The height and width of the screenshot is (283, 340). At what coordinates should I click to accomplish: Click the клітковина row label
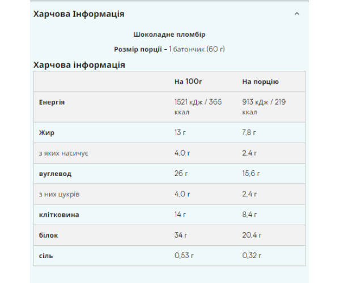(59, 215)
